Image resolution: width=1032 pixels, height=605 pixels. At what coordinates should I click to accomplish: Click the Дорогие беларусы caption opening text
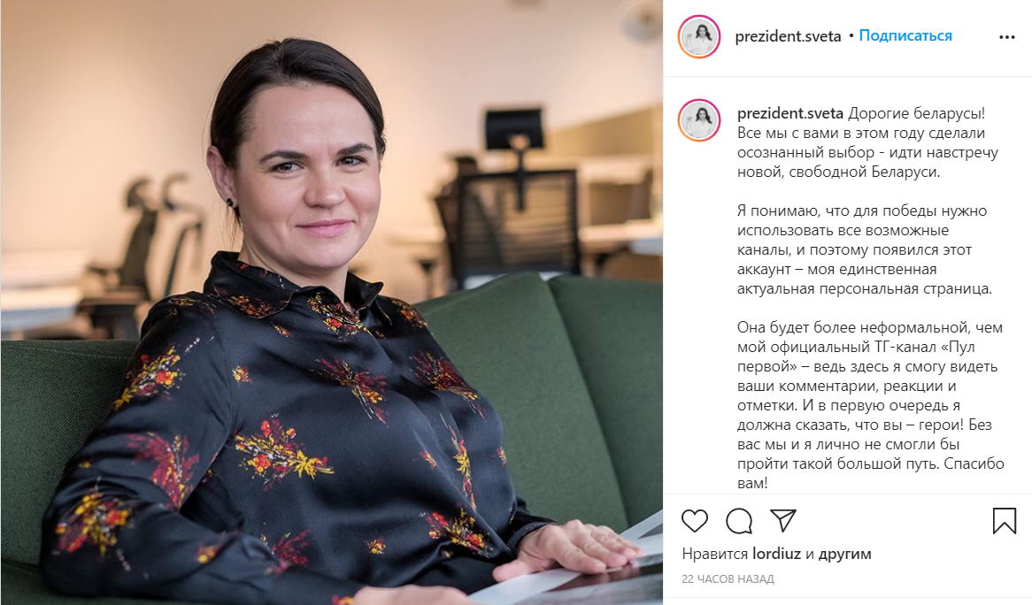[916, 113]
